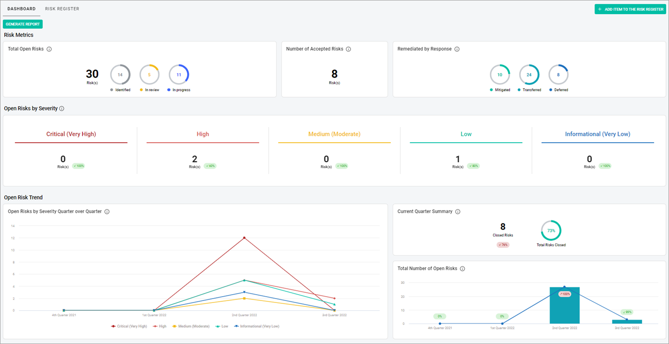Click the In Progress donut chart

click(x=179, y=74)
